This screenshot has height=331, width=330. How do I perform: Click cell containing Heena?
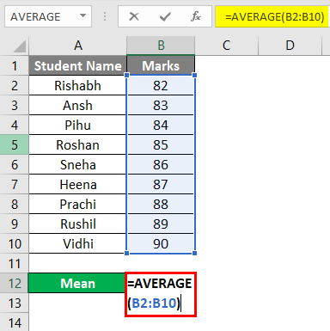click(77, 184)
